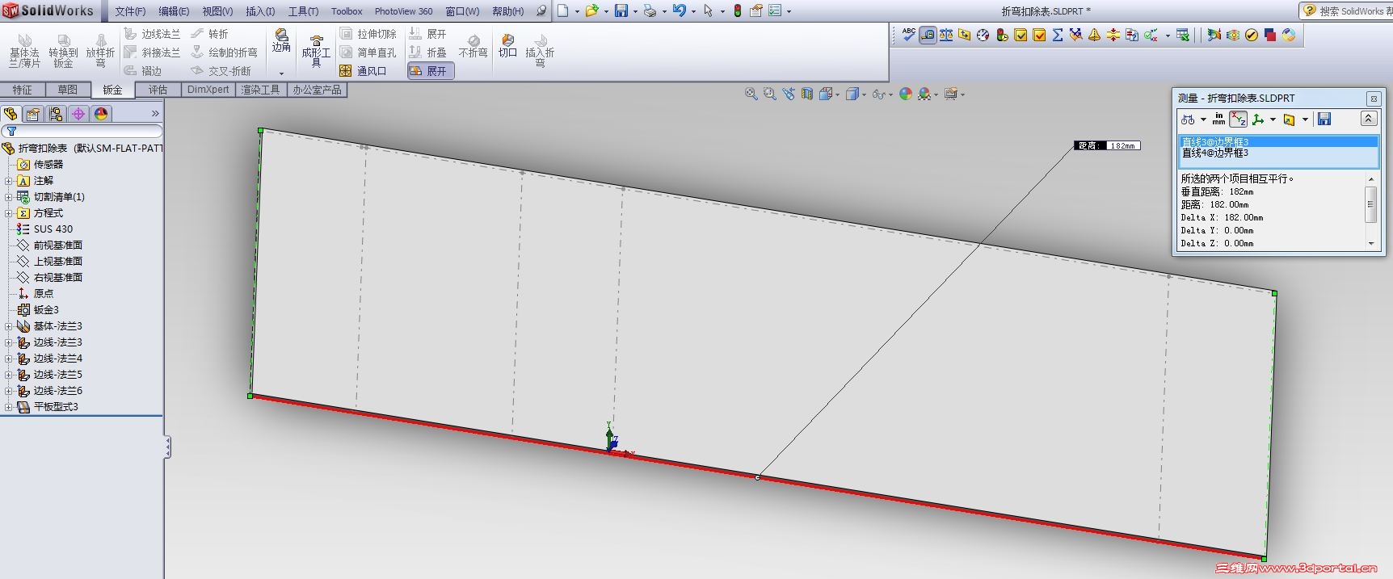Open the PropertyManager tab in left panel
Screen dimensions: 1393x579
coord(33,114)
